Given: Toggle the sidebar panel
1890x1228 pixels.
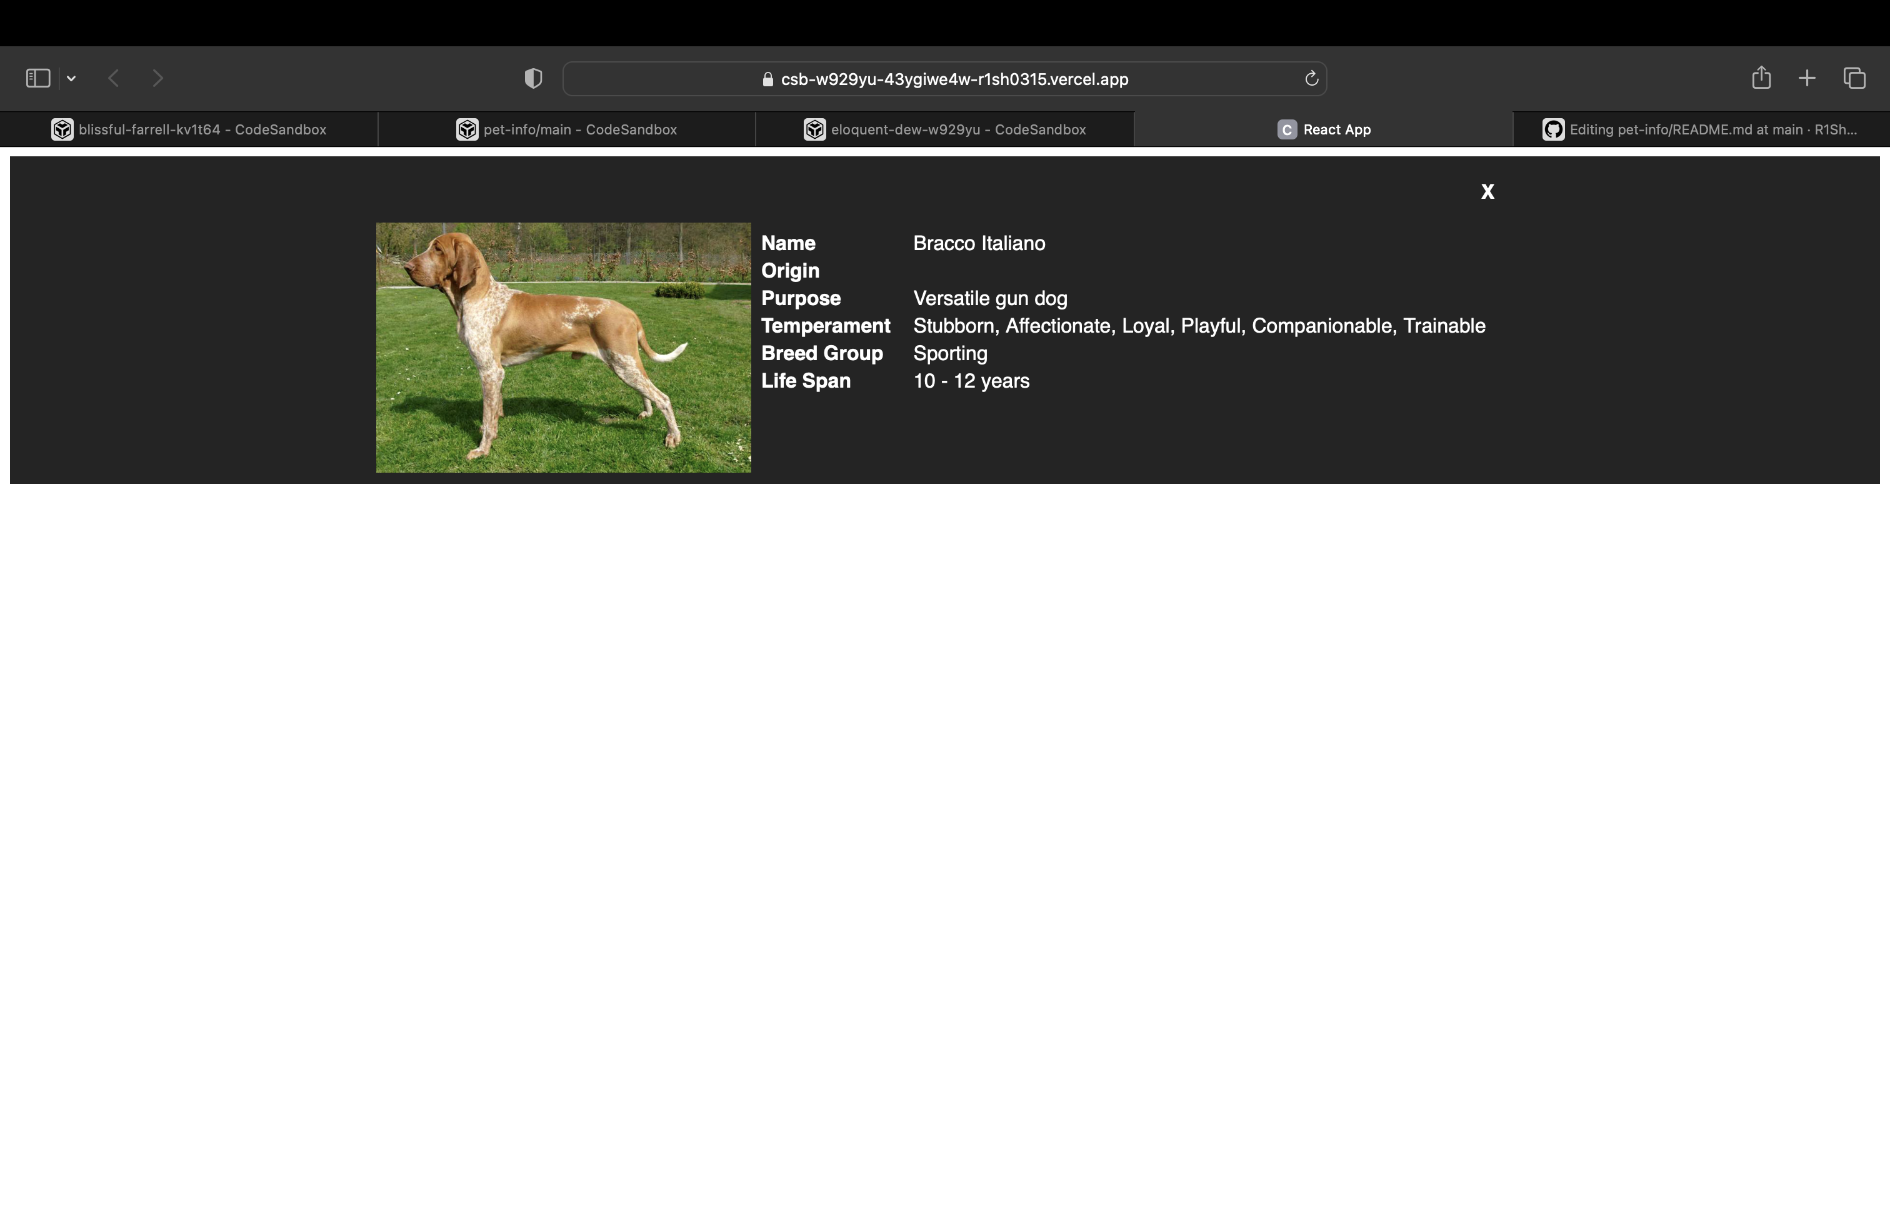Looking at the screenshot, I should (x=37, y=77).
